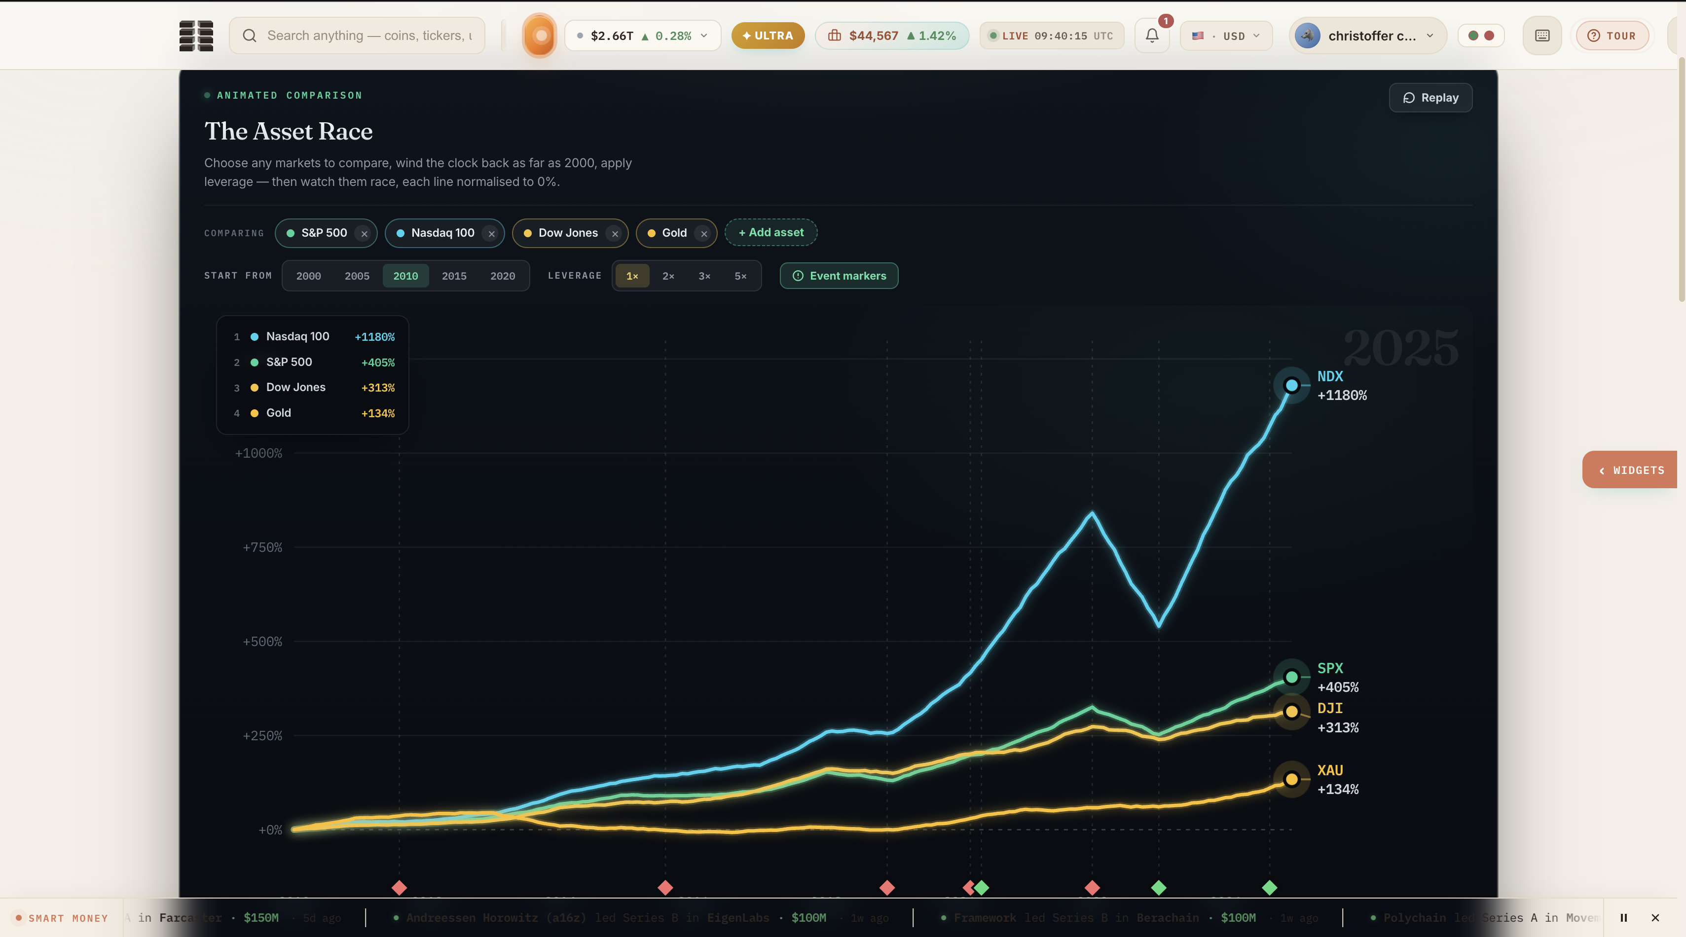Open the ULTRA upgrade button
This screenshot has width=1686, height=937.
coord(768,36)
